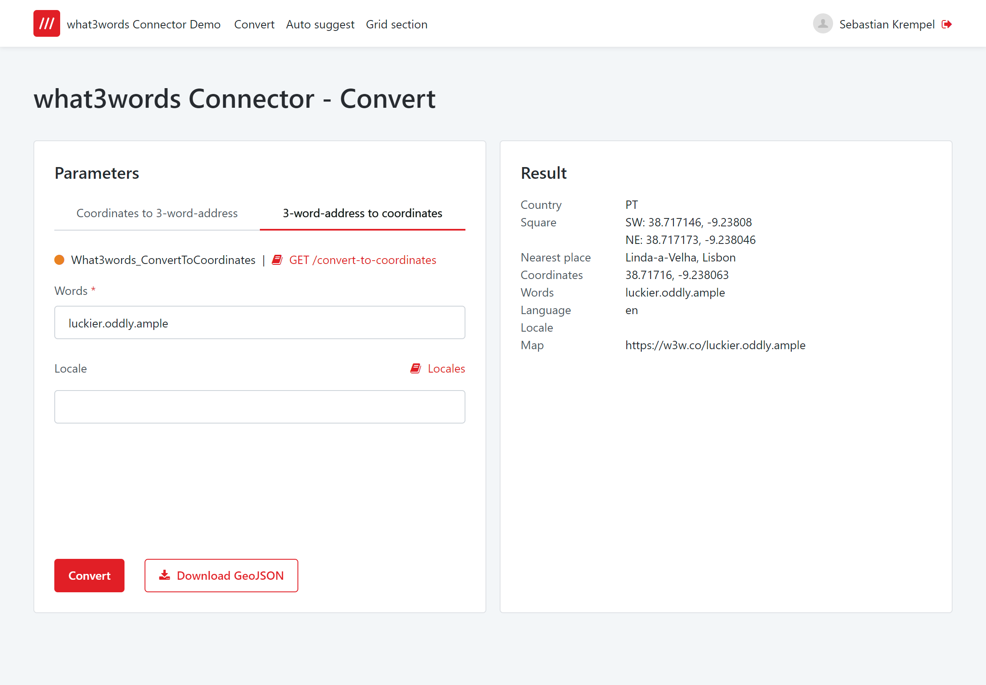986x685 pixels.
Task: Select 3-word-address to coordinates tab
Action: click(362, 213)
